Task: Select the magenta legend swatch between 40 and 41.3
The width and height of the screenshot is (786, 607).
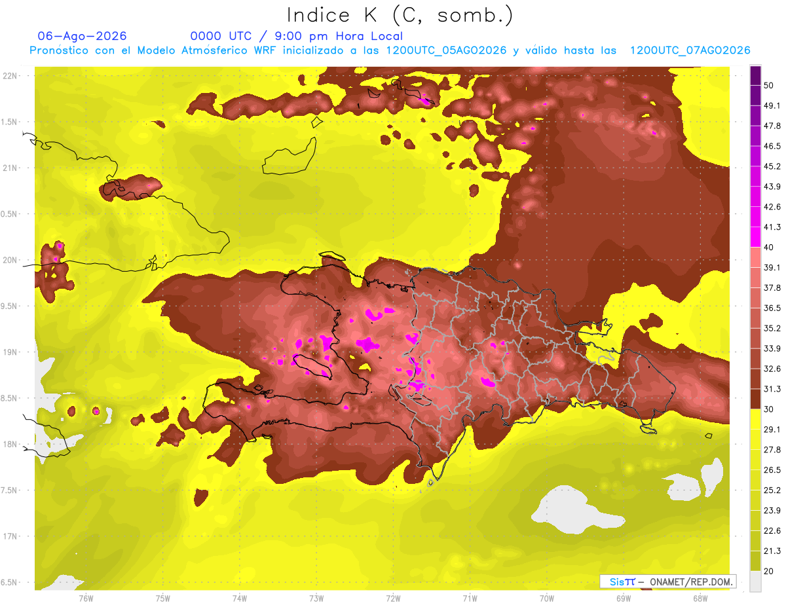Action: [755, 237]
